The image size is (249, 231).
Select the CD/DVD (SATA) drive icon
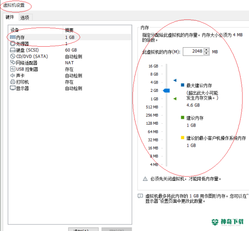click(12, 56)
